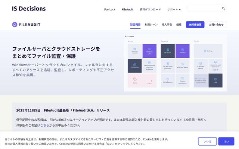
Task: Click the File and folder properties tile
Action: 168,66
